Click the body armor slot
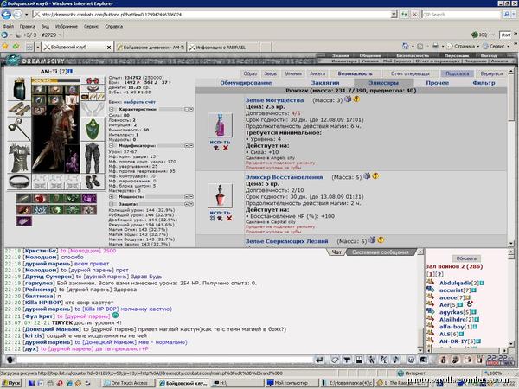519x389 pixels. click(x=19, y=158)
